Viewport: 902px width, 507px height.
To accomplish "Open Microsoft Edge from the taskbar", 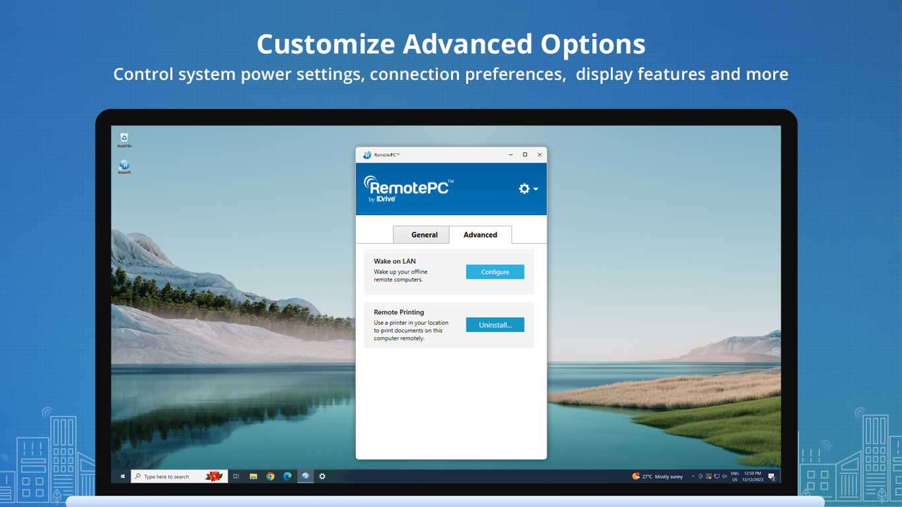I will pos(288,476).
